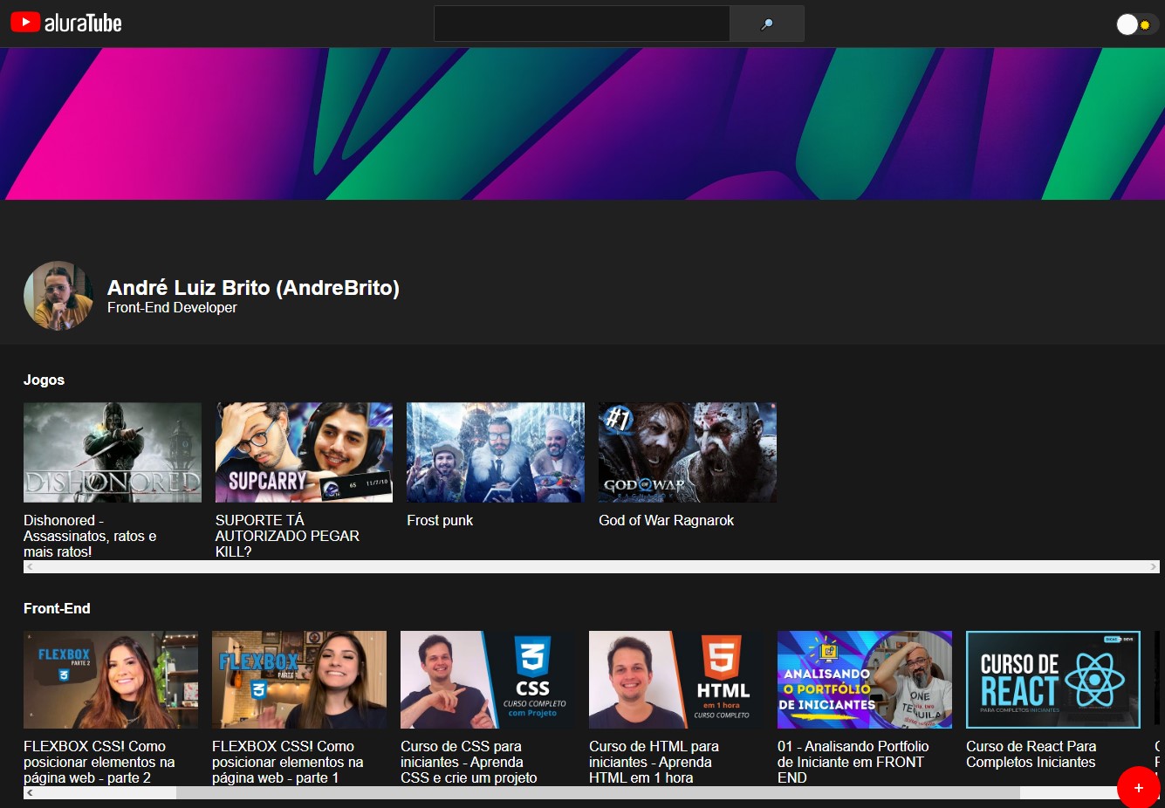Click Jogos scrollbar left arrow
The width and height of the screenshot is (1165, 808).
coord(30,567)
